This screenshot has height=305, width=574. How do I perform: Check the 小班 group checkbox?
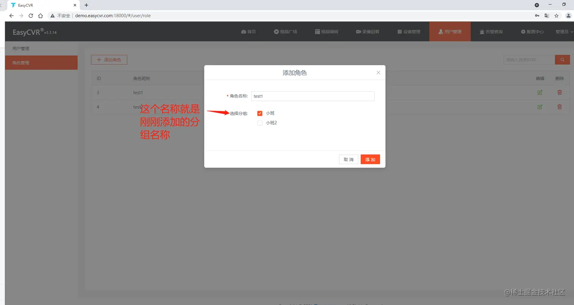click(260, 113)
